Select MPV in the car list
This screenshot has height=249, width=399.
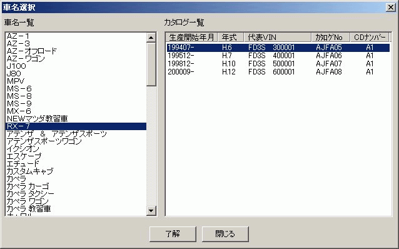click(x=76, y=81)
